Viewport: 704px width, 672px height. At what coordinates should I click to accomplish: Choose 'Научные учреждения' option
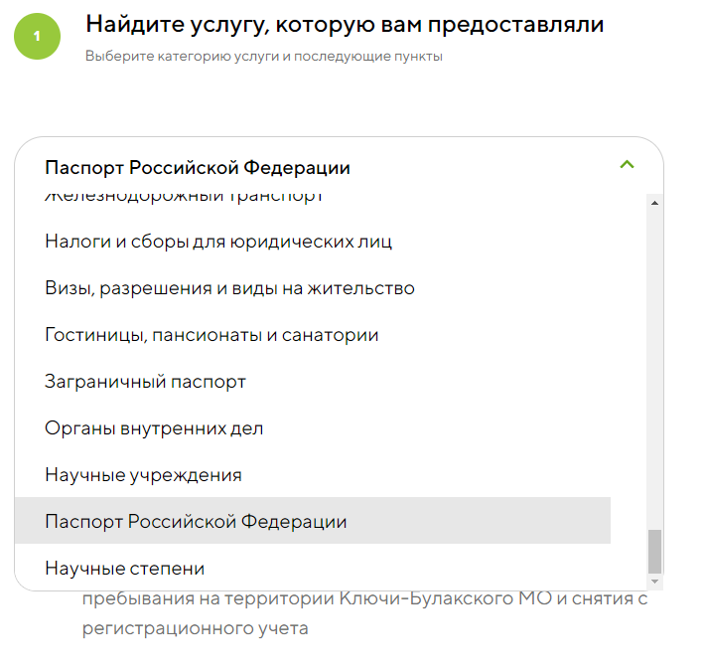(x=313, y=475)
